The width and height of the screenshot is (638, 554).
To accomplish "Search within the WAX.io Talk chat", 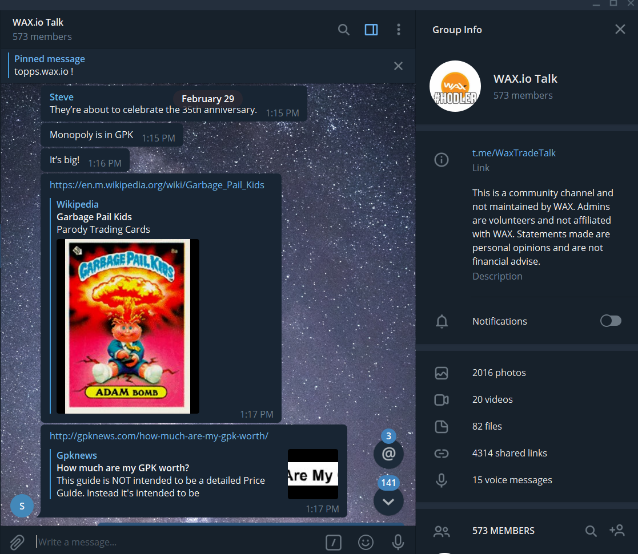I will (344, 30).
